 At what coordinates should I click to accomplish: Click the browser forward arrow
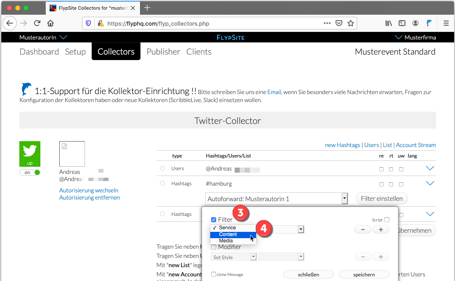(24, 23)
